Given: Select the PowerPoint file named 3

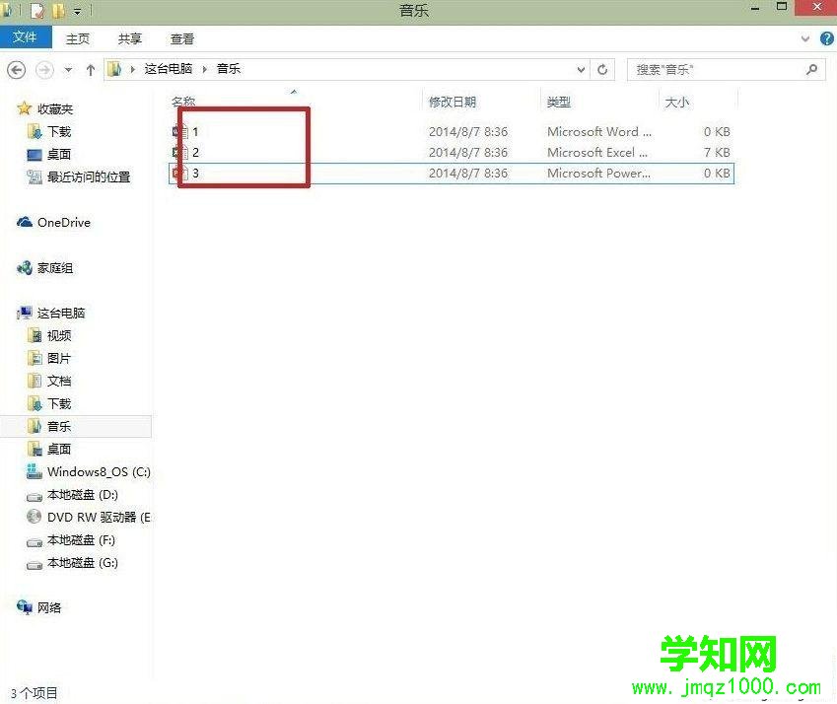Looking at the screenshot, I should pyautogui.click(x=452, y=173).
